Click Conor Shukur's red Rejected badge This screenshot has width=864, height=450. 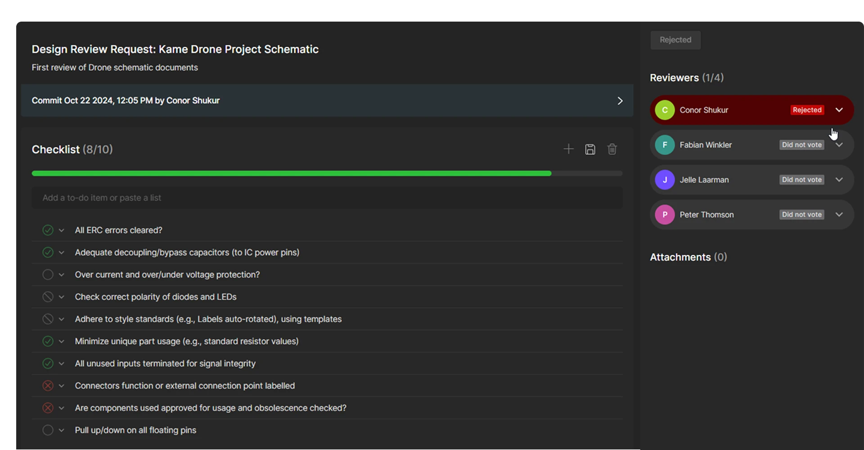tap(807, 110)
